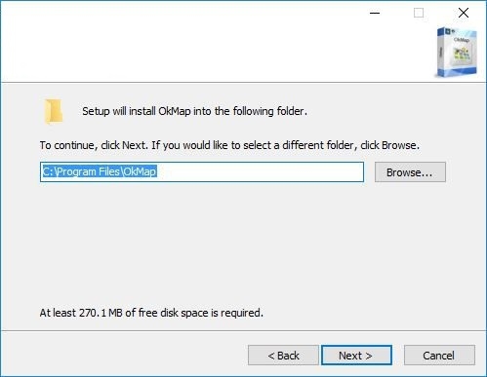The width and height of the screenshot is (487, 377).
Task: Cancel the OkMap installation
Action: coord(439,356)
